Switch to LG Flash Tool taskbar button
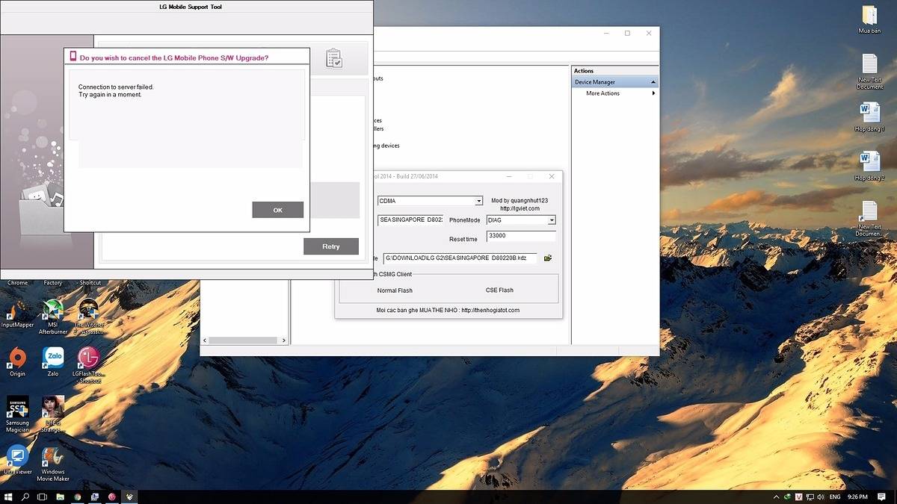Screen dimensions: 897x504 click(x=112, y=497)
